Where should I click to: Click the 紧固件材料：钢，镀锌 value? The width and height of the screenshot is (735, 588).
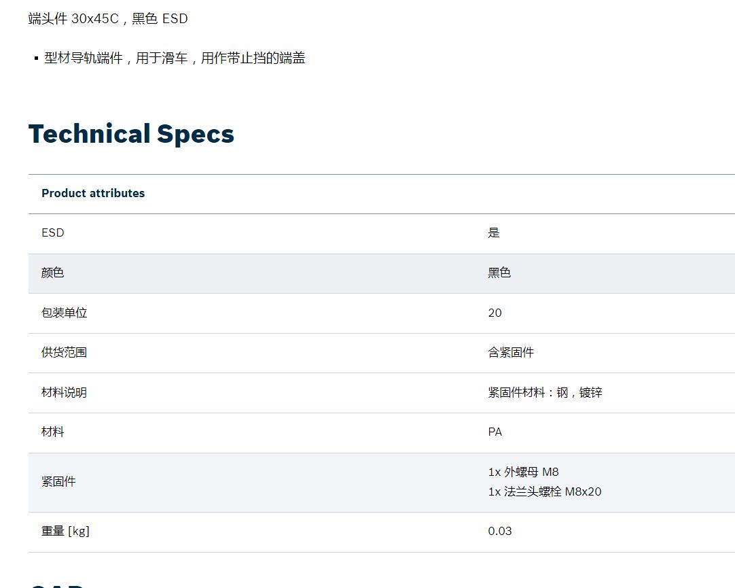tap(545, 392)
